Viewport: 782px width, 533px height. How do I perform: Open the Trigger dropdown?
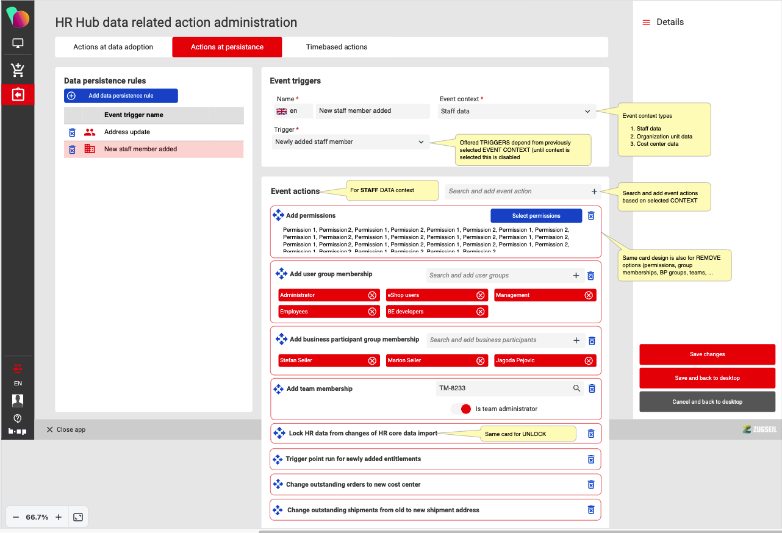(350, 142)
